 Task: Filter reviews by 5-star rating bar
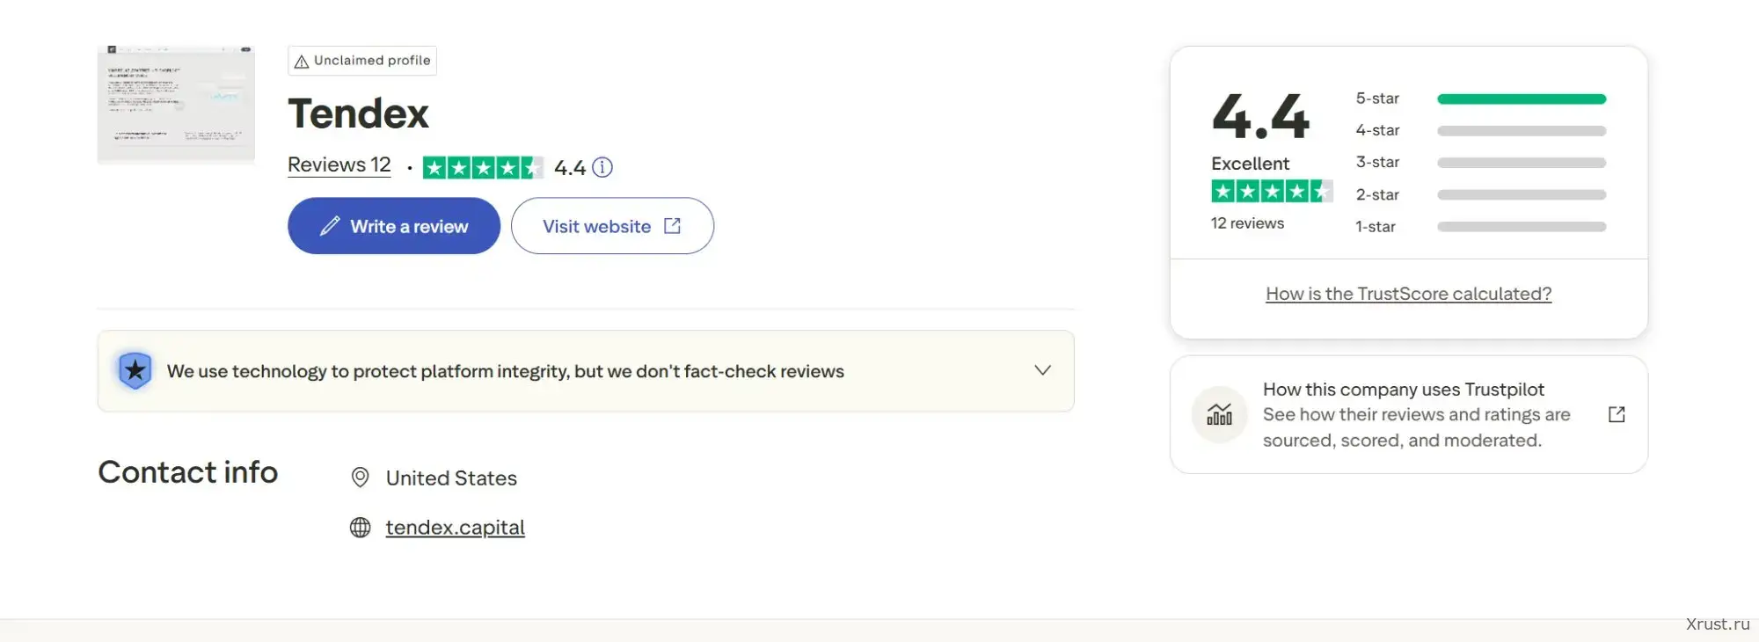(x=1521, y=99)
